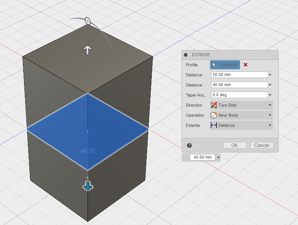Image resolution: width=298 pixels, height=225 pixels.
Task: Click the taper angle rotation handle
Action: pyautogui.click(x=87, y=21)
